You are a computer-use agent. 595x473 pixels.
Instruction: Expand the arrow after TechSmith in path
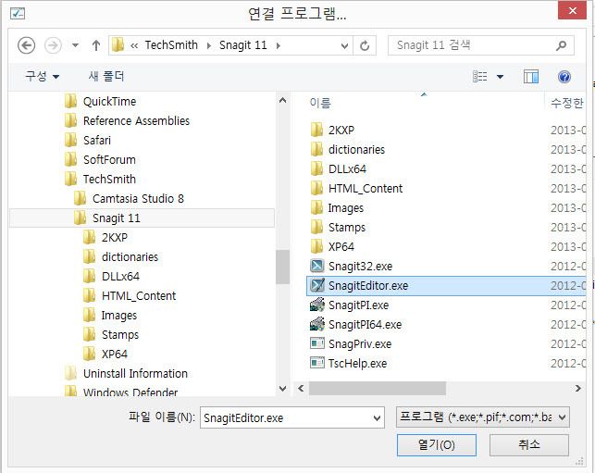tap(209, 46)
